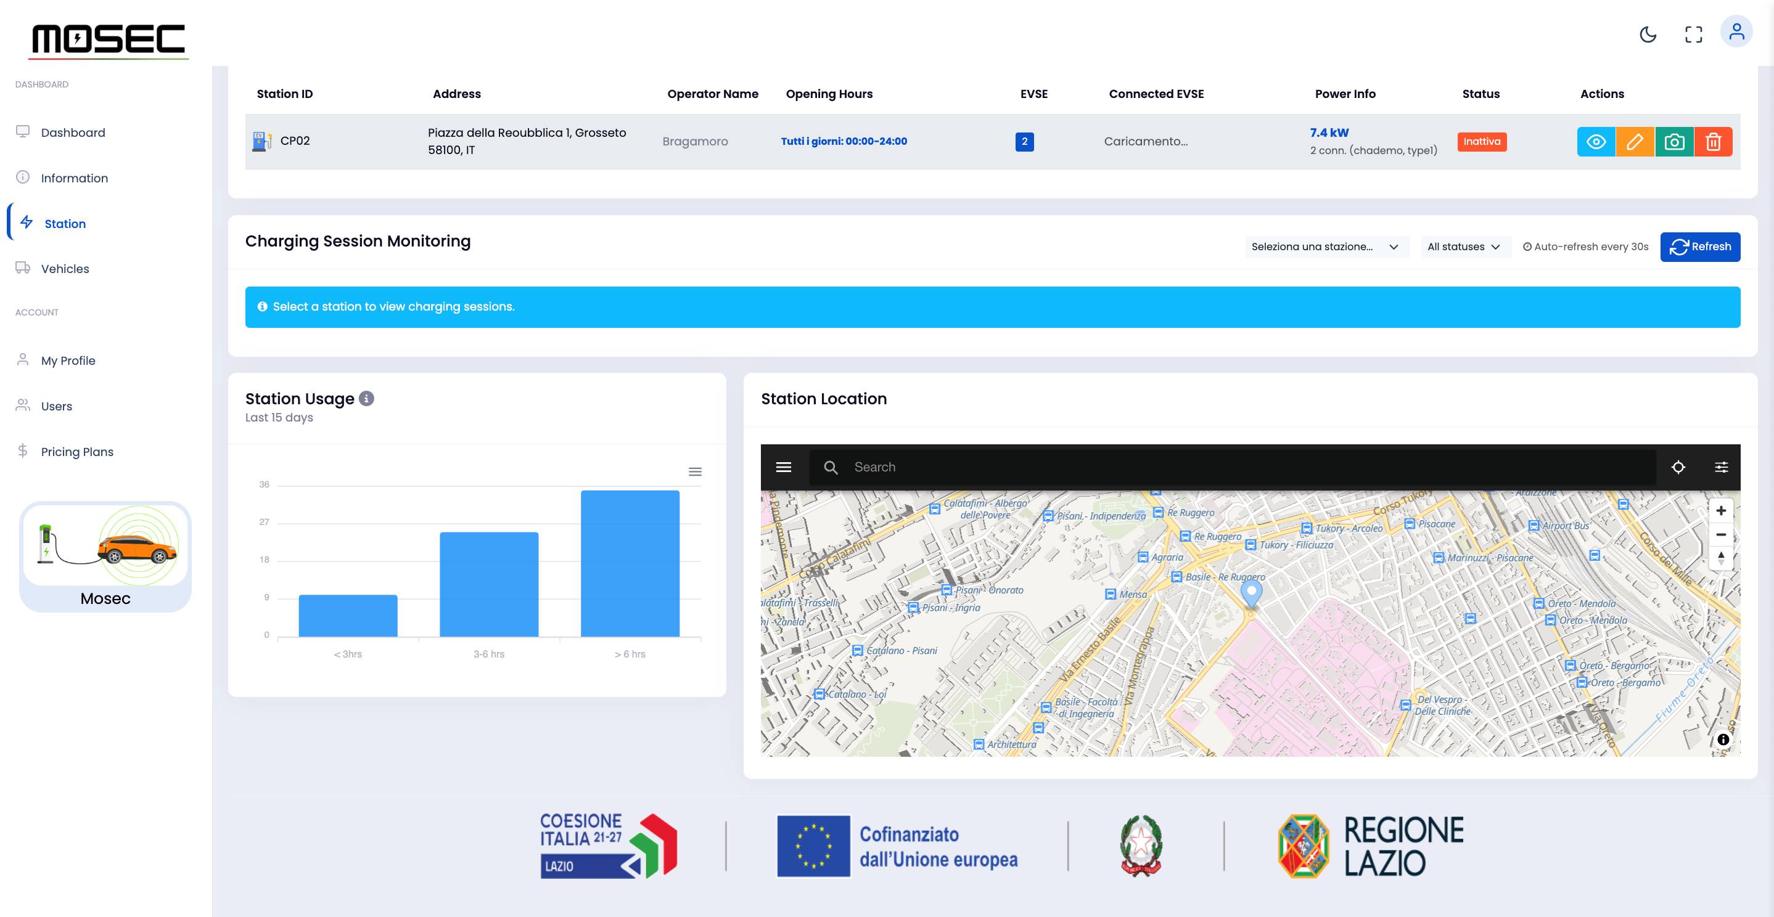Click the '> 6 hrs' bar in the chart
This screenshot has height=917, width=1774.
[630, 563]
